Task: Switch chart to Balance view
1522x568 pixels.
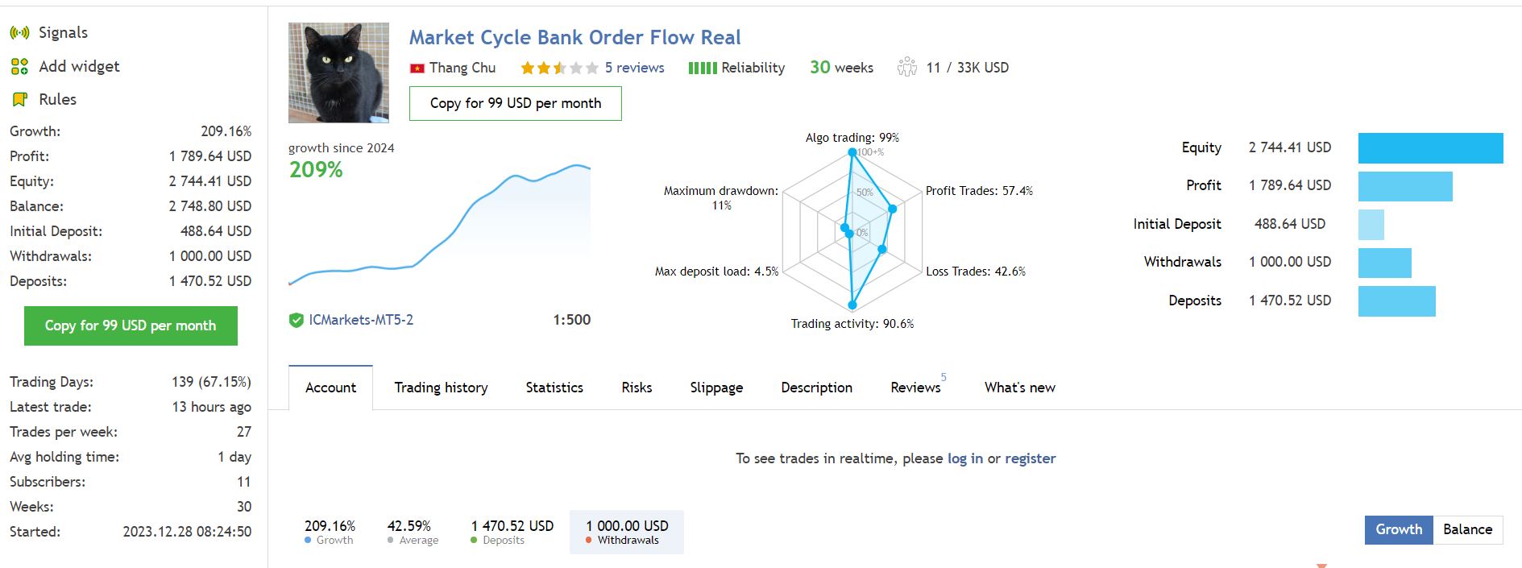Action: (x=1466, y=529)
